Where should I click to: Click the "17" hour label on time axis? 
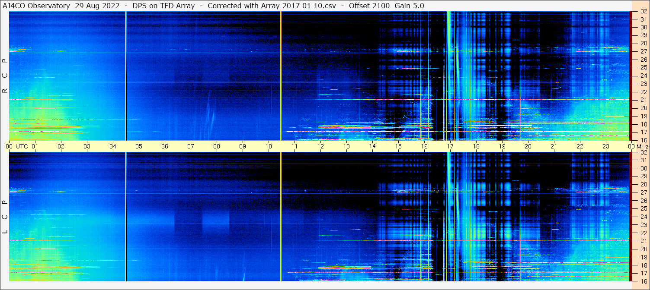pyautogui.click(x=450, y=146)
